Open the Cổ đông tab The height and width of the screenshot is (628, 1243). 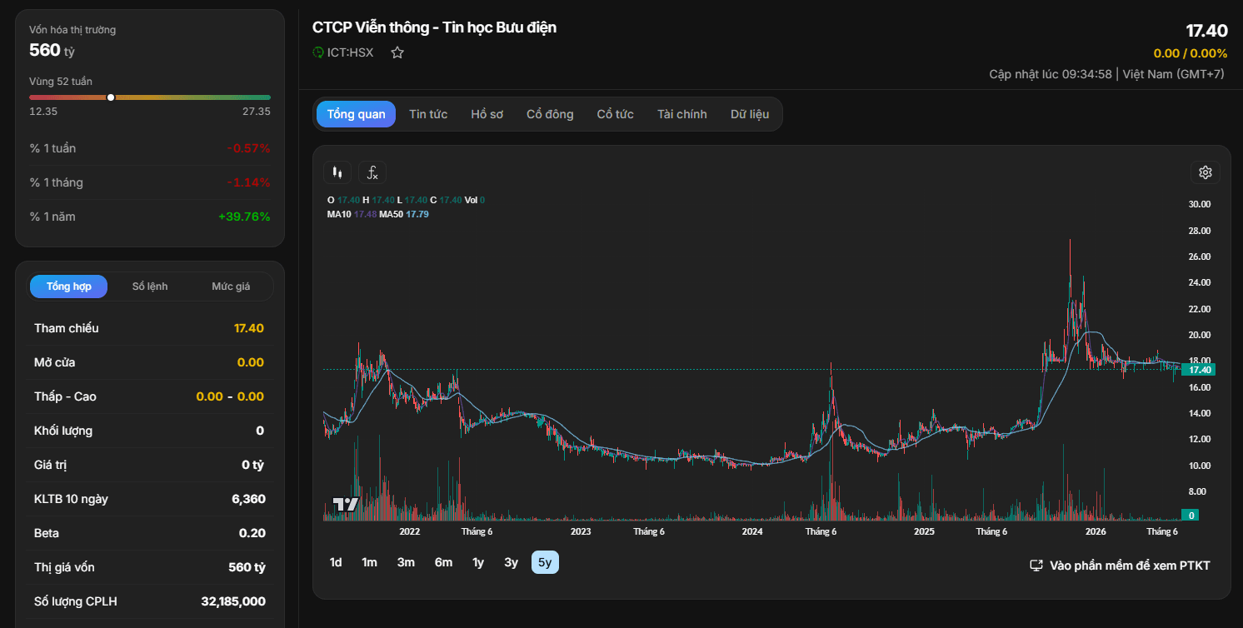pyautogui.click(x=550, y=114)
